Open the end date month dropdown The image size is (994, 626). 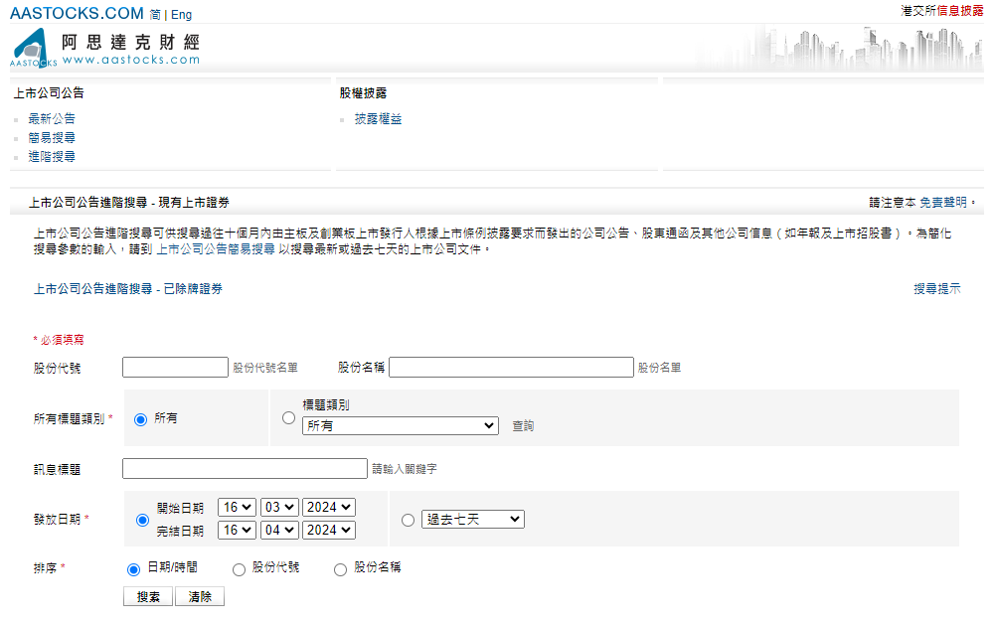pyautogui.click(x=279, y=531)
